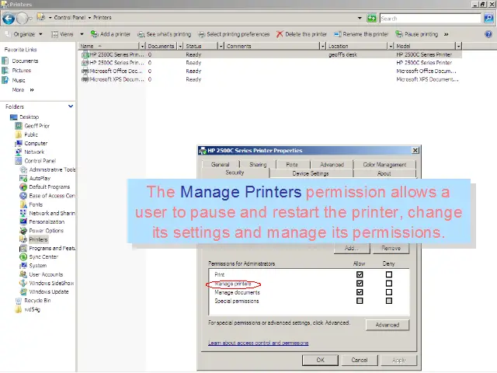Viewport: 497px width, 373px height.
Task: Click Delete this printer red X
Action: coord(280,34)
